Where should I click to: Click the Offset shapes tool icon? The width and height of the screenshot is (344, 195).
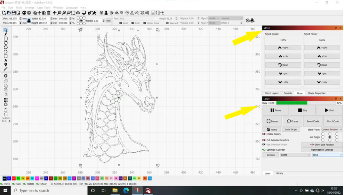[x=6, y=76]
